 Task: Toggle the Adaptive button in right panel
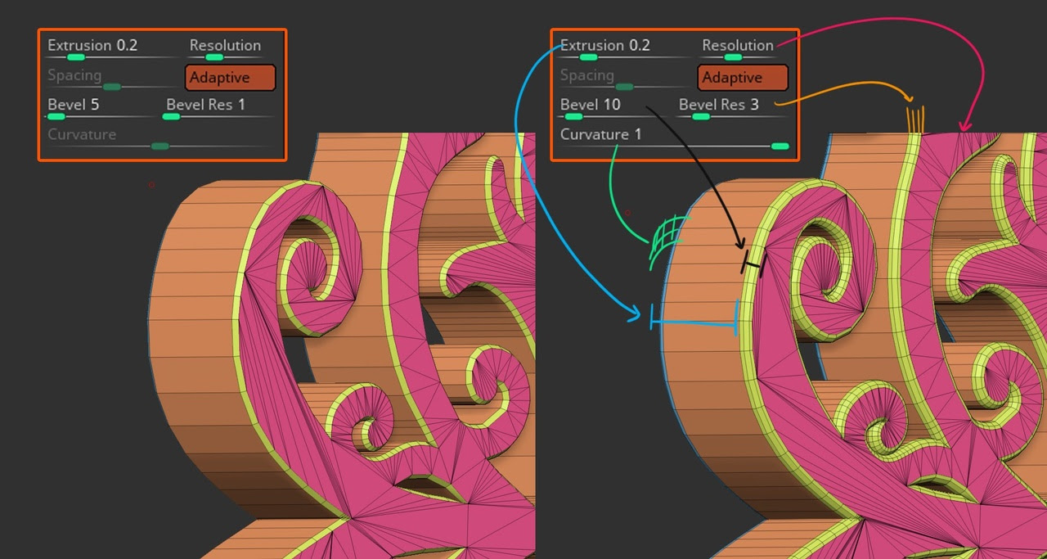coord(744,78)
